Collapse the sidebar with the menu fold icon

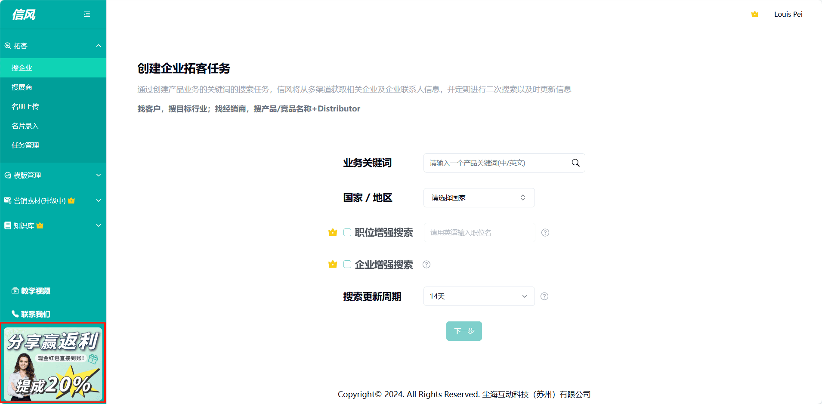click(x=87, y=14)
